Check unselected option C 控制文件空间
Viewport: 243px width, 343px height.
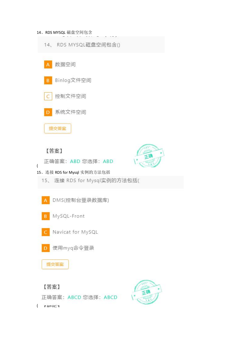point(48,96)
